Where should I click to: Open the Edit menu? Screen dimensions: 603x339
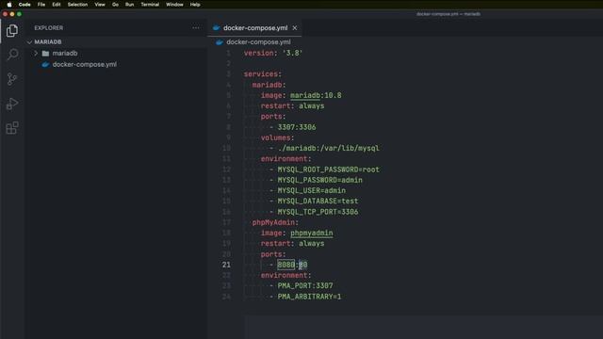[57, 5]
